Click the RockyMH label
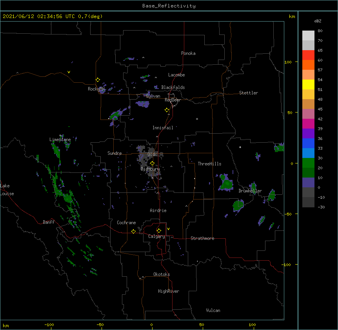 [96, 89]
